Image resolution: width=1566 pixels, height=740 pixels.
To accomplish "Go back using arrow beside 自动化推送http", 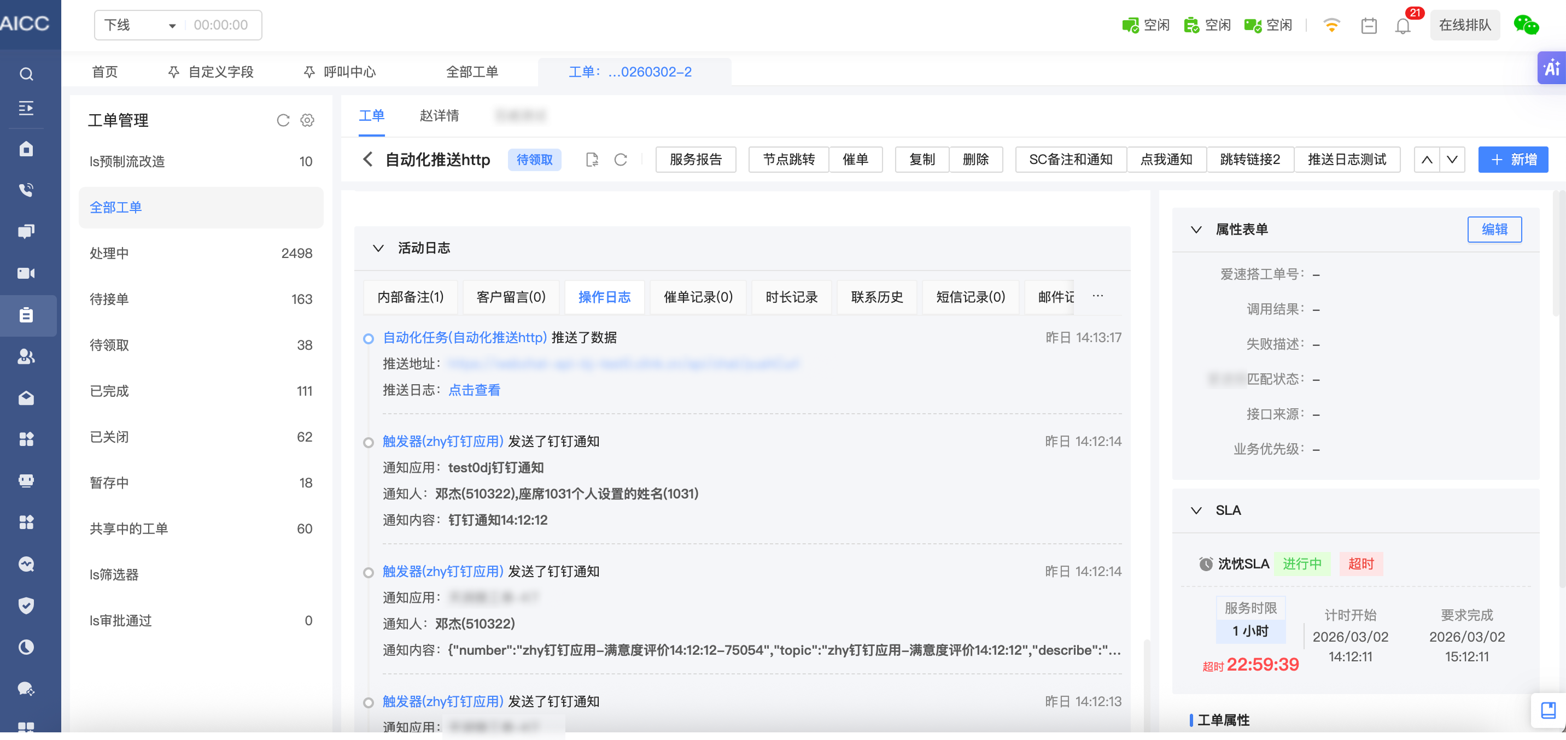I will pos(368,160).
